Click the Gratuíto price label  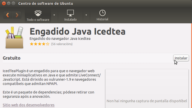coord(12,58)
